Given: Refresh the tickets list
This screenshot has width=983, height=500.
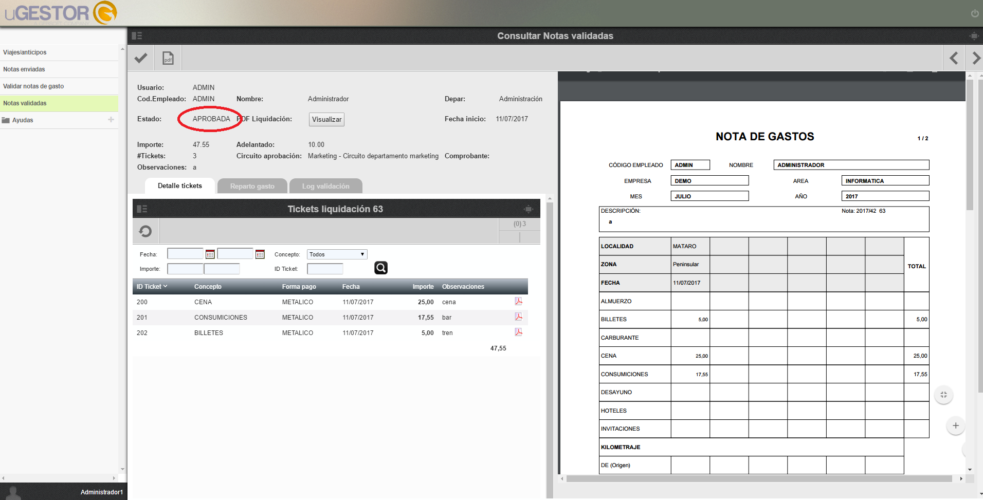Looking at the screenshot, I should (x=145, y=231).
